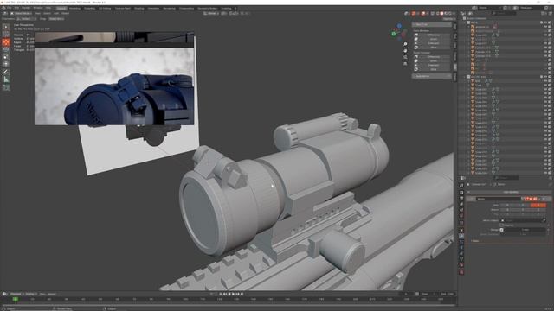Click the pan hand gizmo

click(405, 51)
